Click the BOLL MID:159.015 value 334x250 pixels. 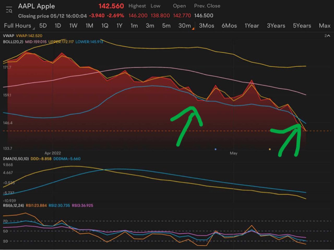[36, 42]
